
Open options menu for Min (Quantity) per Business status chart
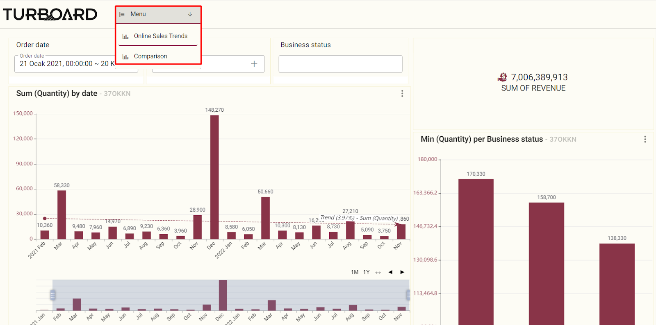click(645, 139)
